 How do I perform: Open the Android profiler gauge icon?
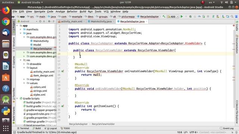click(199, 16)
